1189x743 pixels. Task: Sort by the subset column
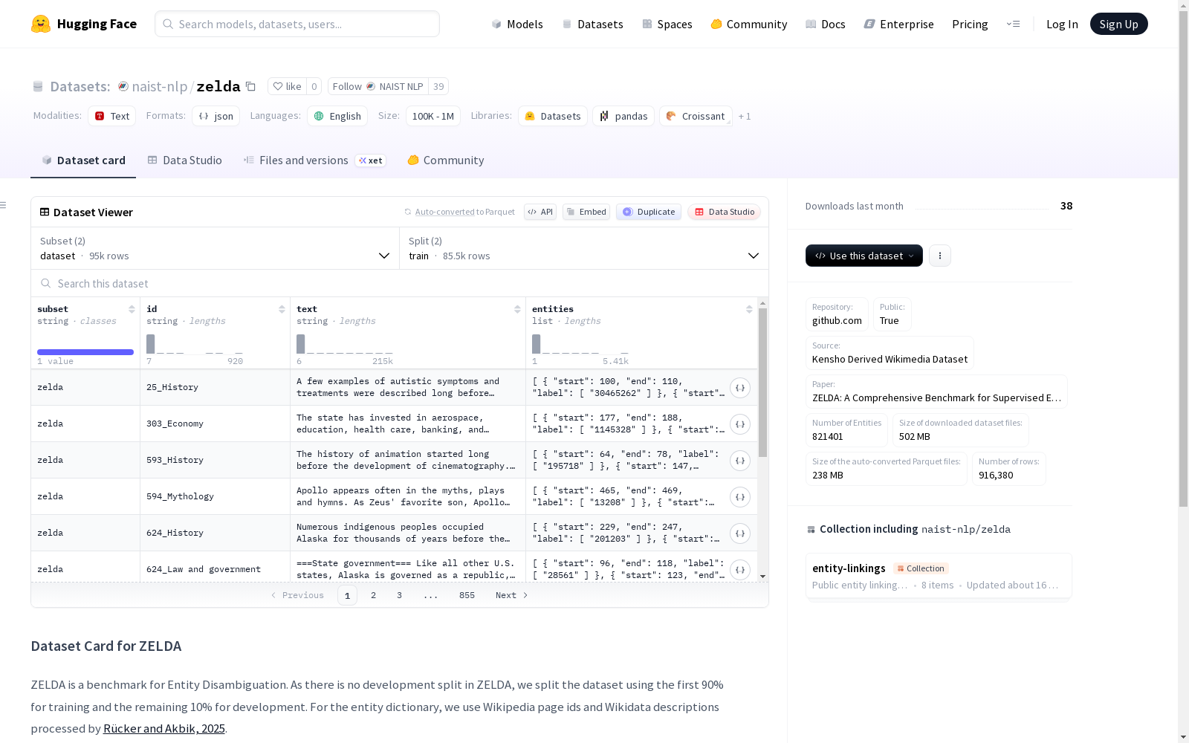132,309
